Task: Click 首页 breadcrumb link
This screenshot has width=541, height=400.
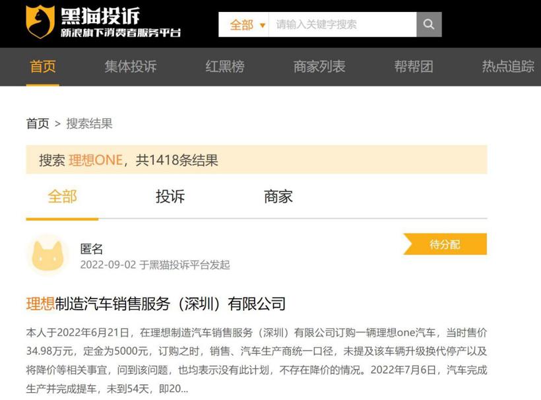Action: 38,123
